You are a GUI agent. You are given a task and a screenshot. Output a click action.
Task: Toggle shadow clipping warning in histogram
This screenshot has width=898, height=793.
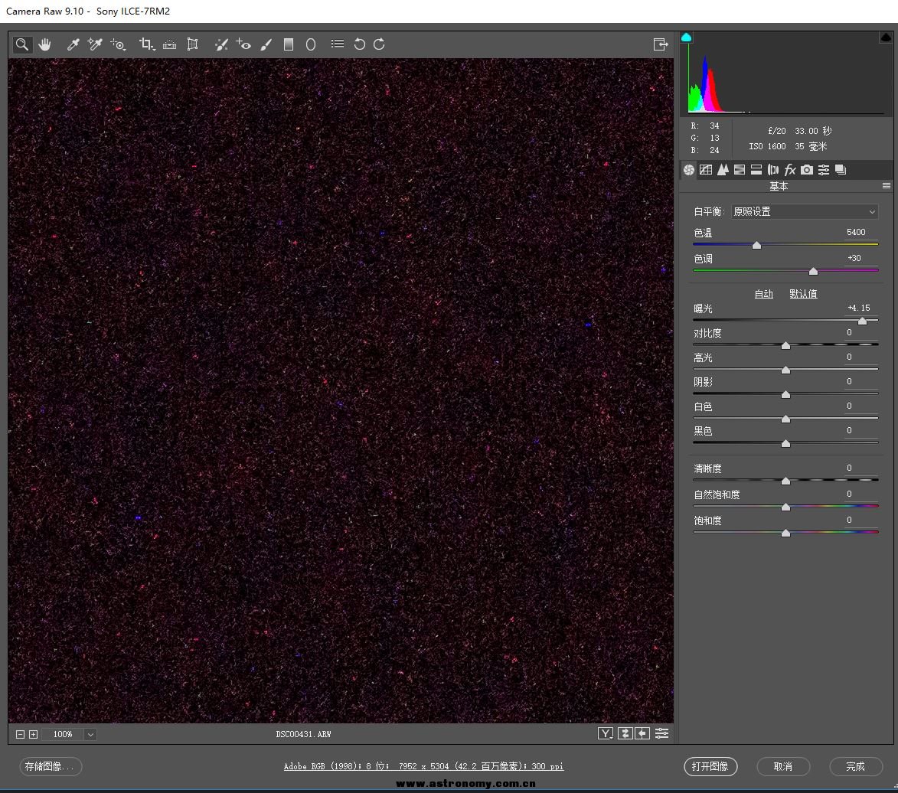point(686,38)
